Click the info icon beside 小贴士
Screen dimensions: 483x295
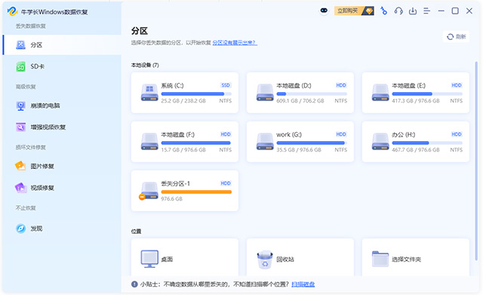[134, 284]
